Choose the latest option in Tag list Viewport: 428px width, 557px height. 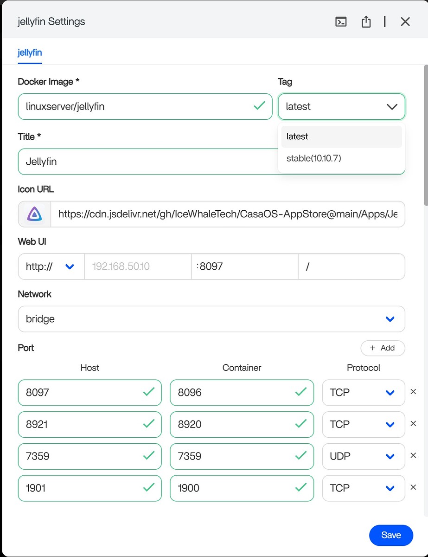coord(341,136)
